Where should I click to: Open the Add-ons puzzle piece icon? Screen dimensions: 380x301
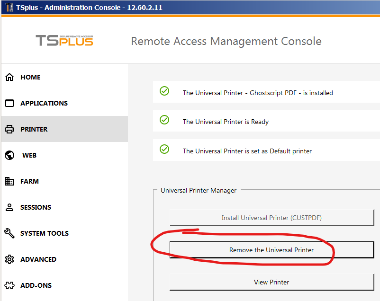click(9, 285)
